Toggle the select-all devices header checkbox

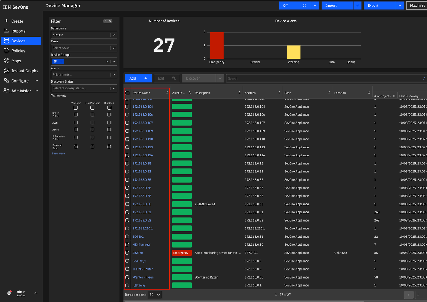(127, 93)
